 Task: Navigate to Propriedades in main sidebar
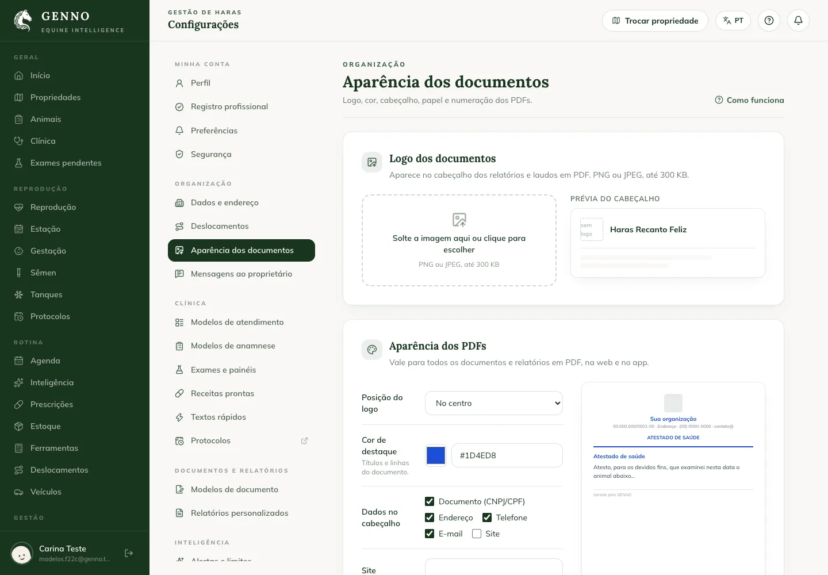[x=75, y=97]
